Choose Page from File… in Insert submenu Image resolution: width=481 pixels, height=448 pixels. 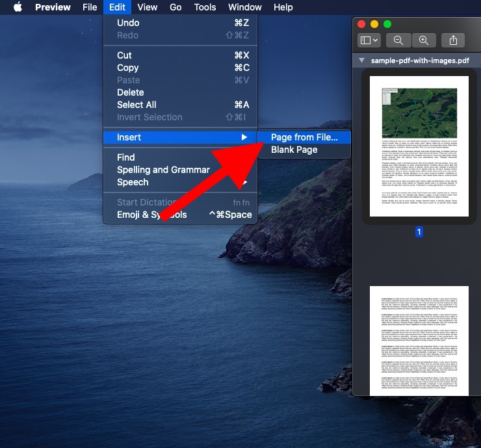[x=304, y=137]
